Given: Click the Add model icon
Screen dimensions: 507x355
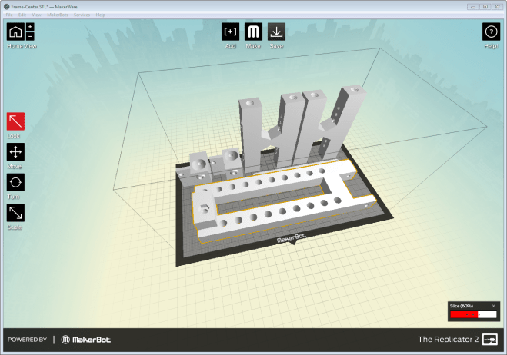Looking at the screenshot, I should coord(230,32).
